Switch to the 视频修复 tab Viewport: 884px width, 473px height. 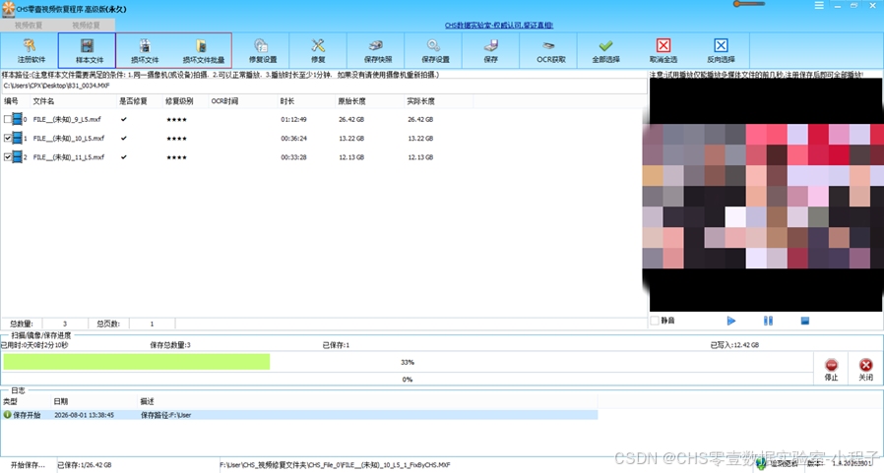tap(87, 26)
